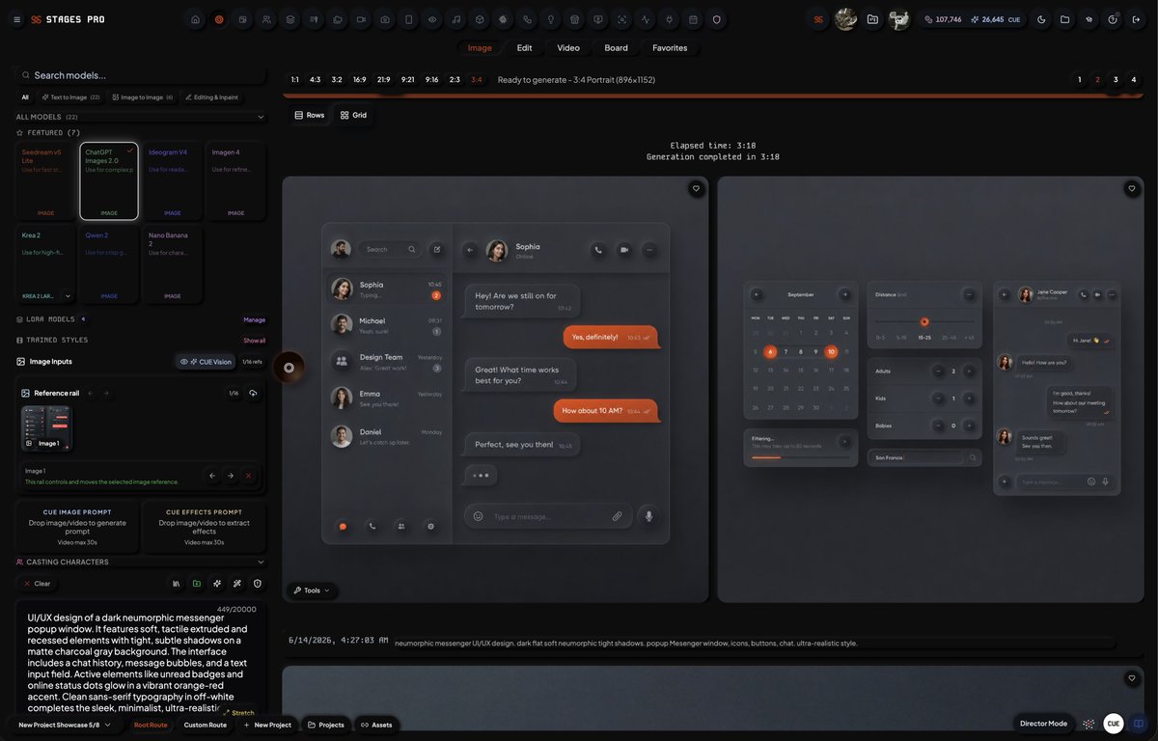The image size is (1158, 741).
Task: Open the layers stack icon
Action: point(290,19)
